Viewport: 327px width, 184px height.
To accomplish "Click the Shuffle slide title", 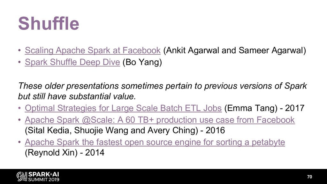I will pyautogui.click(x=49, y=23).
